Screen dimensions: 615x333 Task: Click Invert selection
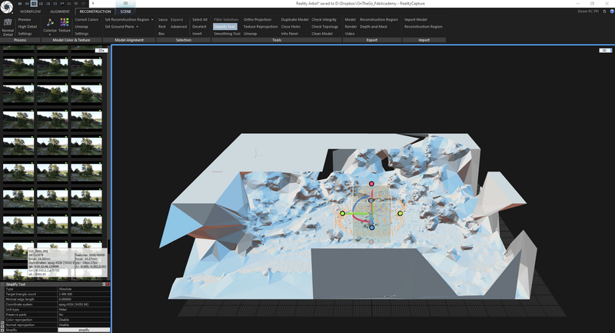pyautogui.click(x=197, y=34)
